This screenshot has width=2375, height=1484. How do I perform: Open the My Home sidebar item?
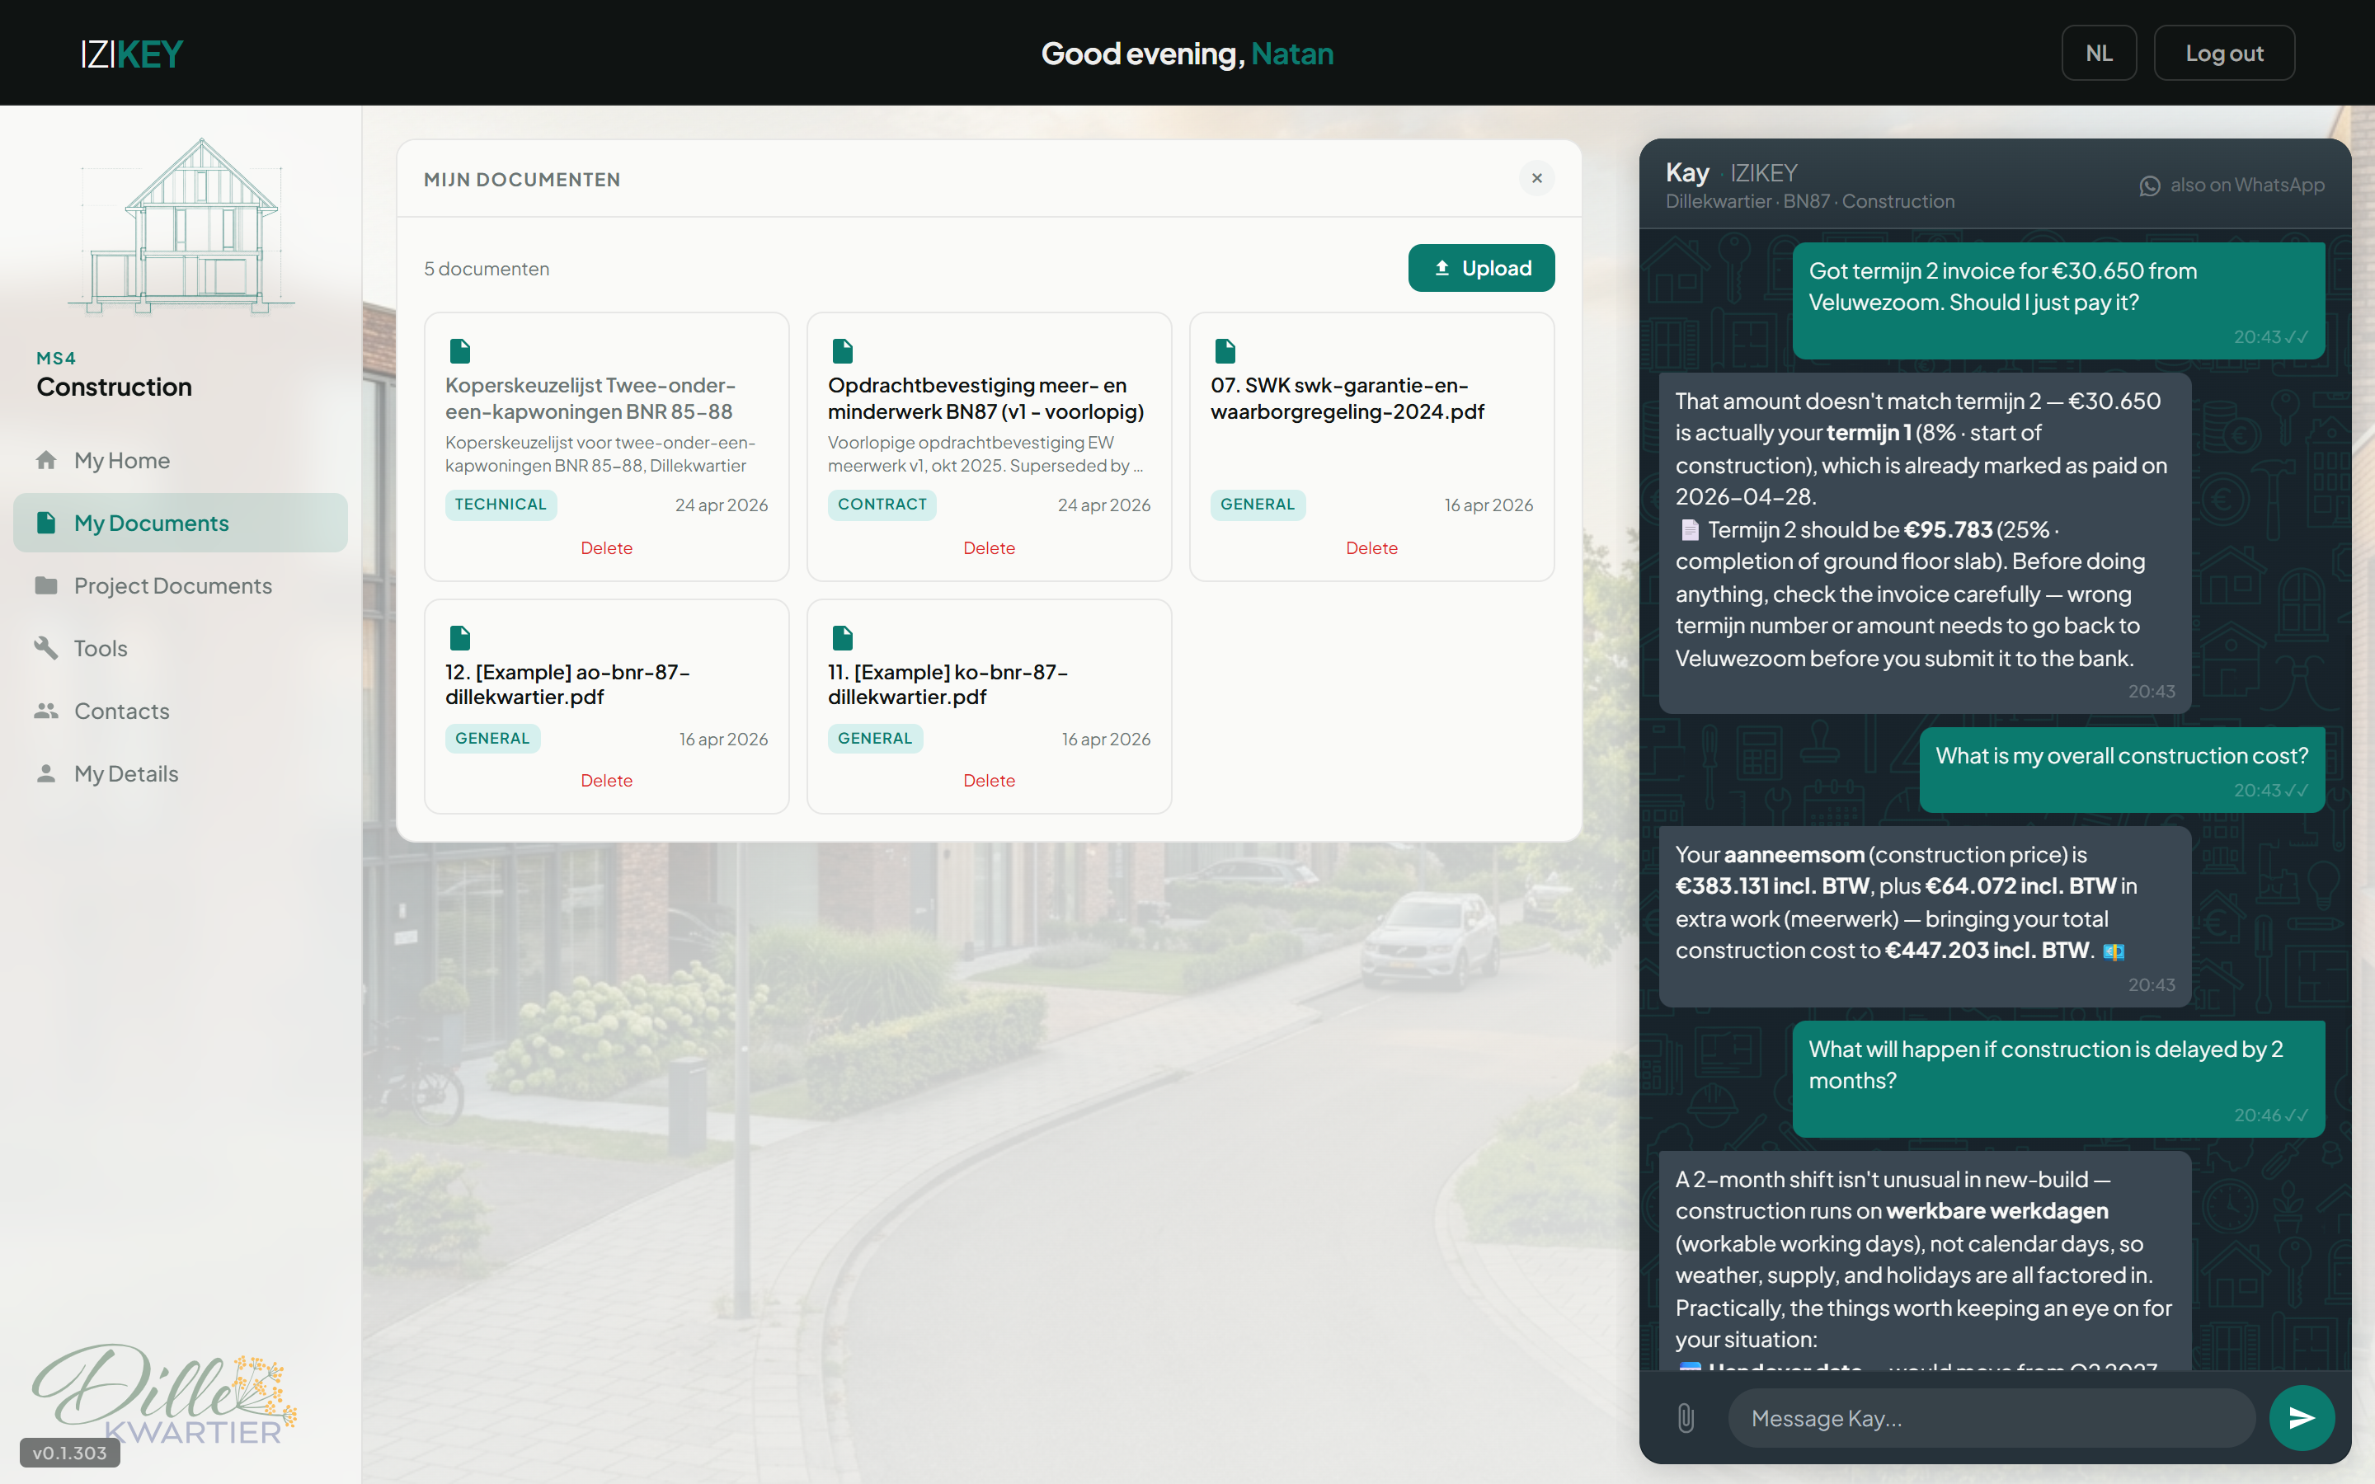pos(181,460)
